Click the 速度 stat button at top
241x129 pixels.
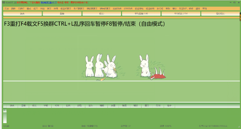(x=23, y=14)
